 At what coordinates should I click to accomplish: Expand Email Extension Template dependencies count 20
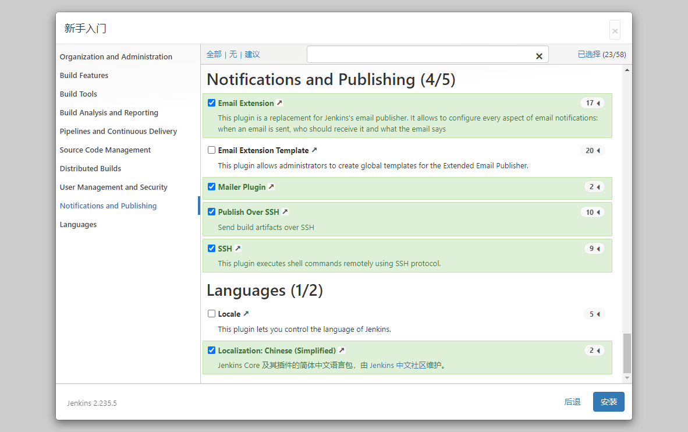pos(593,151)
